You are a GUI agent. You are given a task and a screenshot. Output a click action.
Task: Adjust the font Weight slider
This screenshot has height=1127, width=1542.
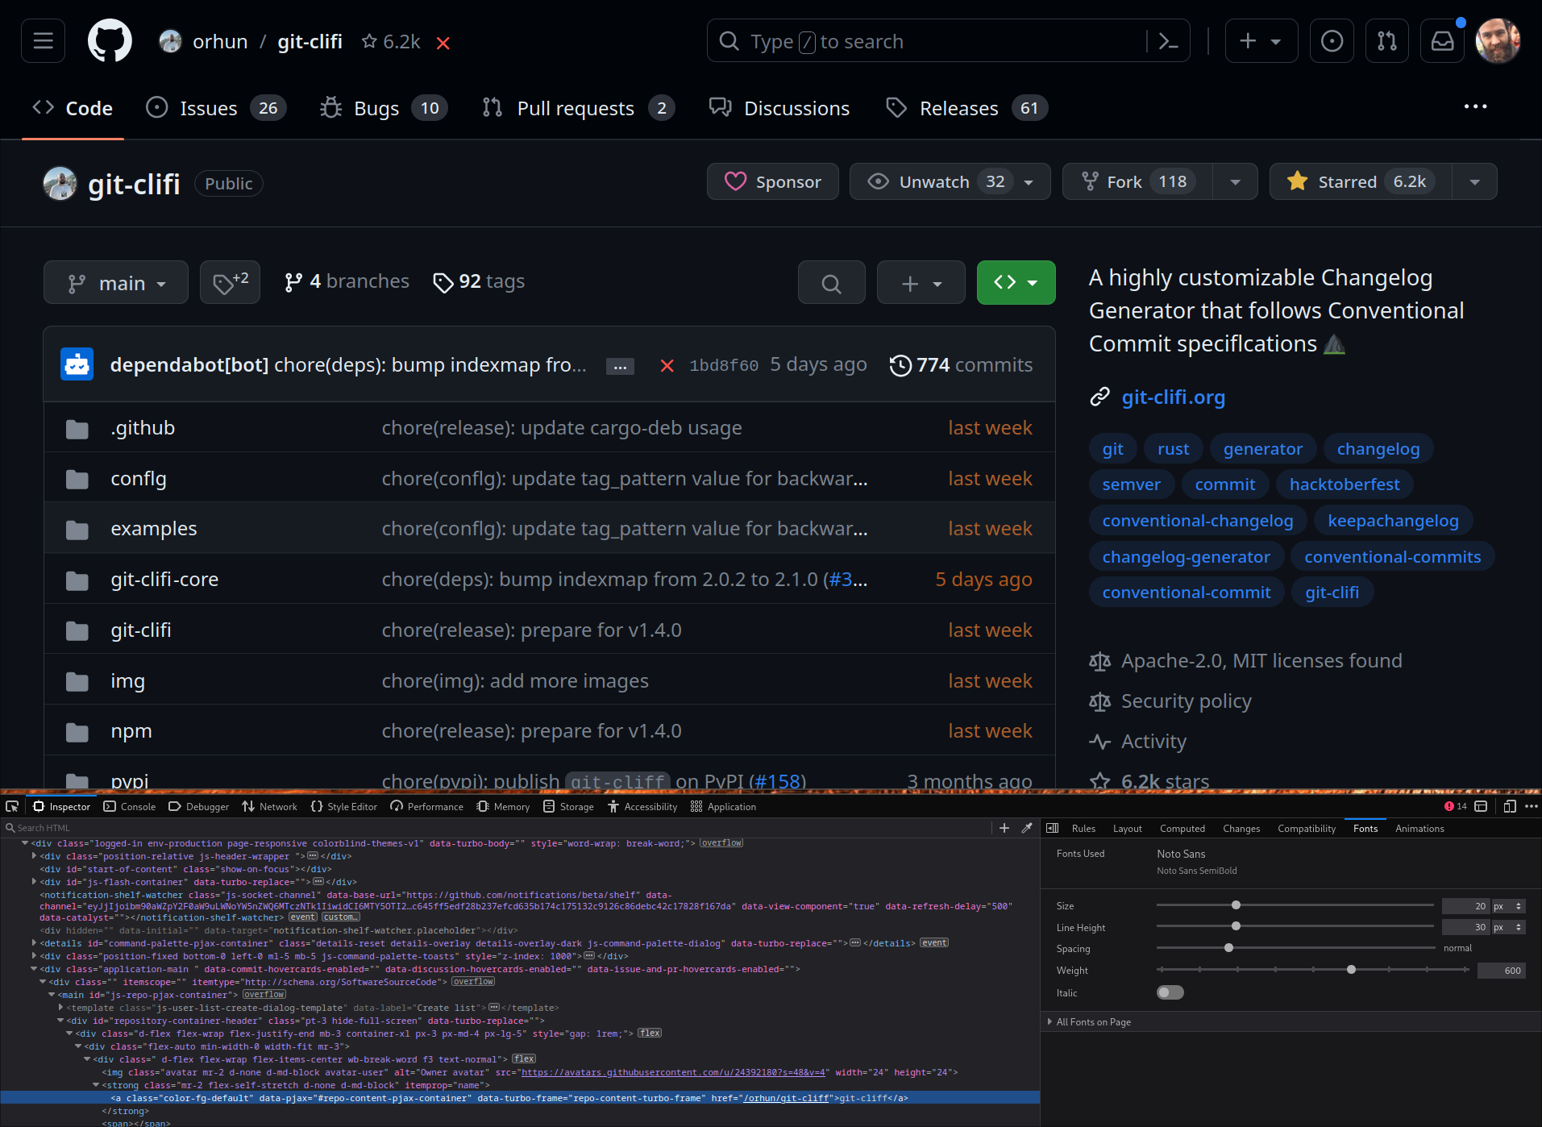(1350, 970)
